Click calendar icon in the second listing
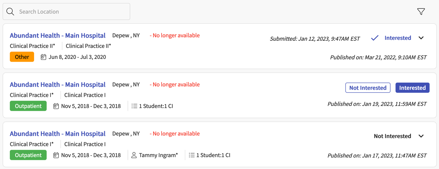The image size is (439, 169). [56, 106]
